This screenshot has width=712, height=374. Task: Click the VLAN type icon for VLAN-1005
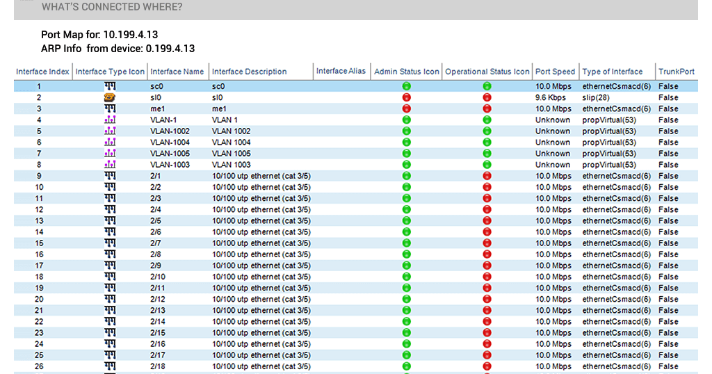click(110, 154)
